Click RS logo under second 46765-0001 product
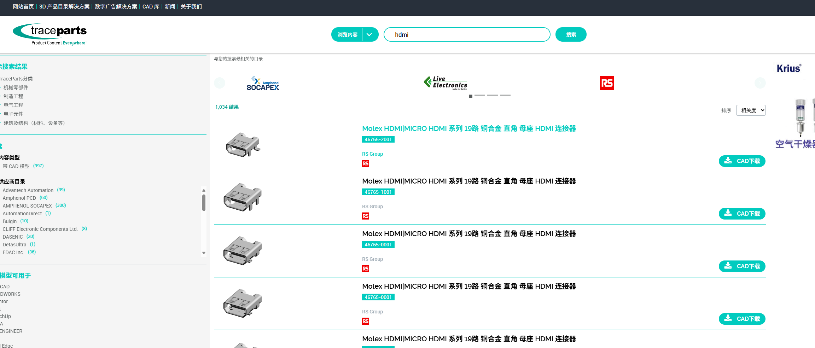This screenshot has height=348, width=815. click(366, 321)
